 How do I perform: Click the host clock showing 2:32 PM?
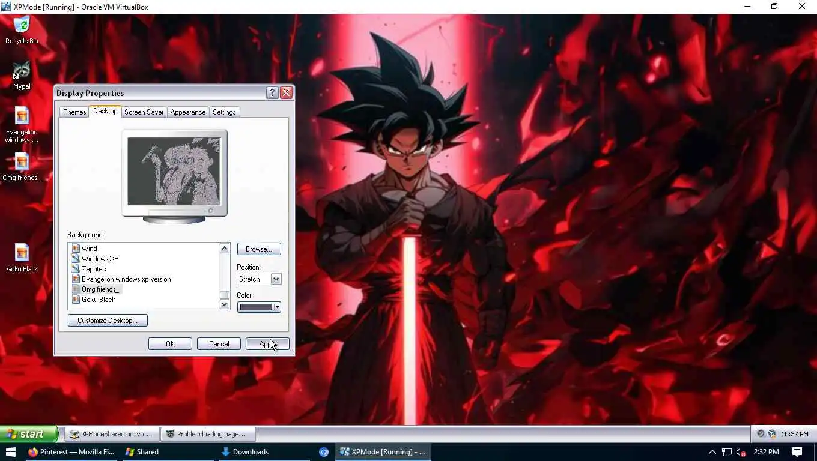click(765, 452)
